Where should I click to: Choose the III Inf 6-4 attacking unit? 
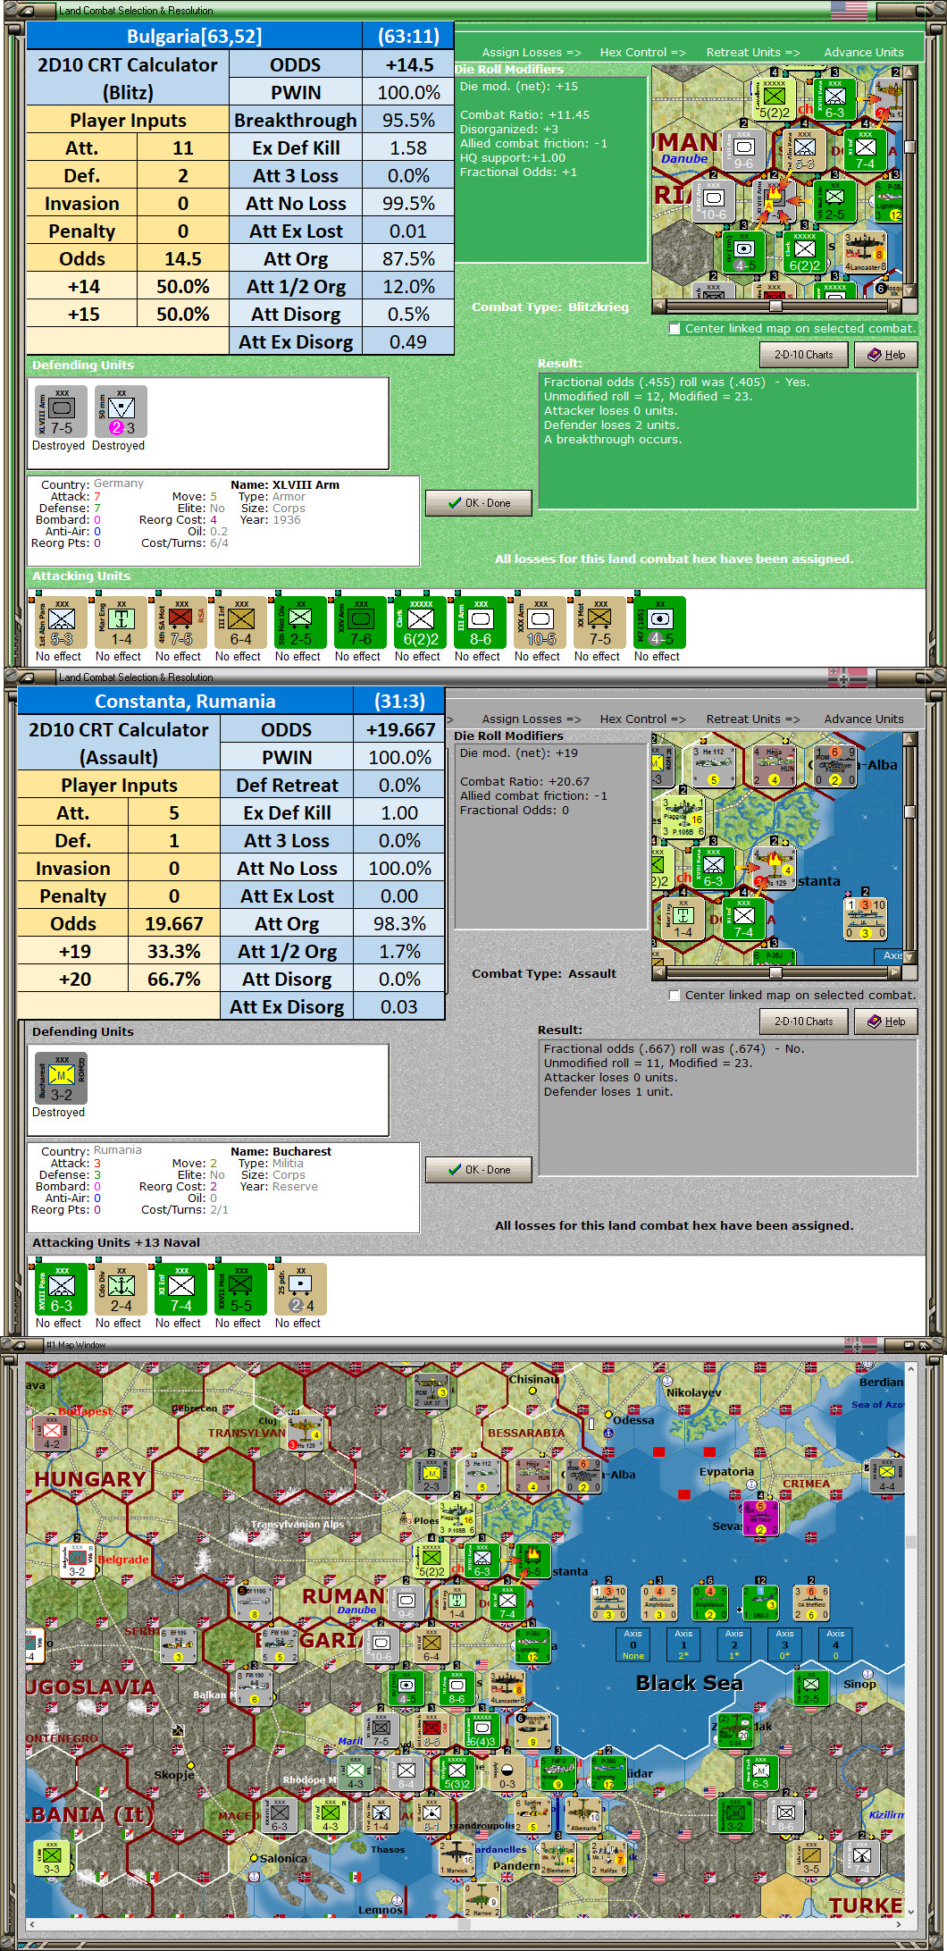coord(240,622)
